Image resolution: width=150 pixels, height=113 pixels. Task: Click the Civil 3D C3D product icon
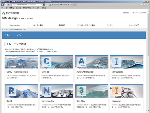tap(47, 62)
